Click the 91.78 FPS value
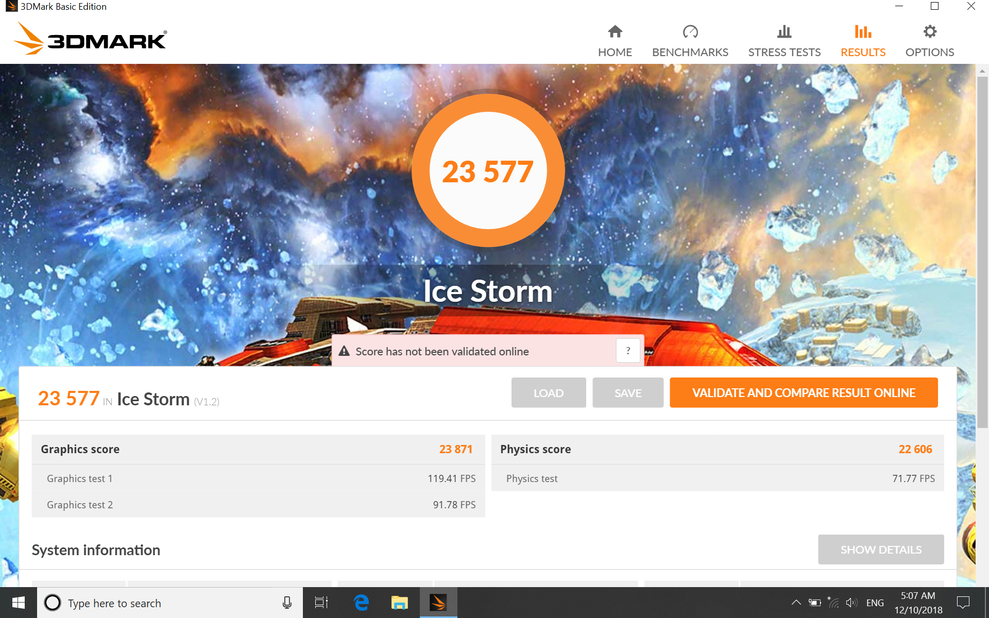This screenshot has height=618, width=989. 454,505
